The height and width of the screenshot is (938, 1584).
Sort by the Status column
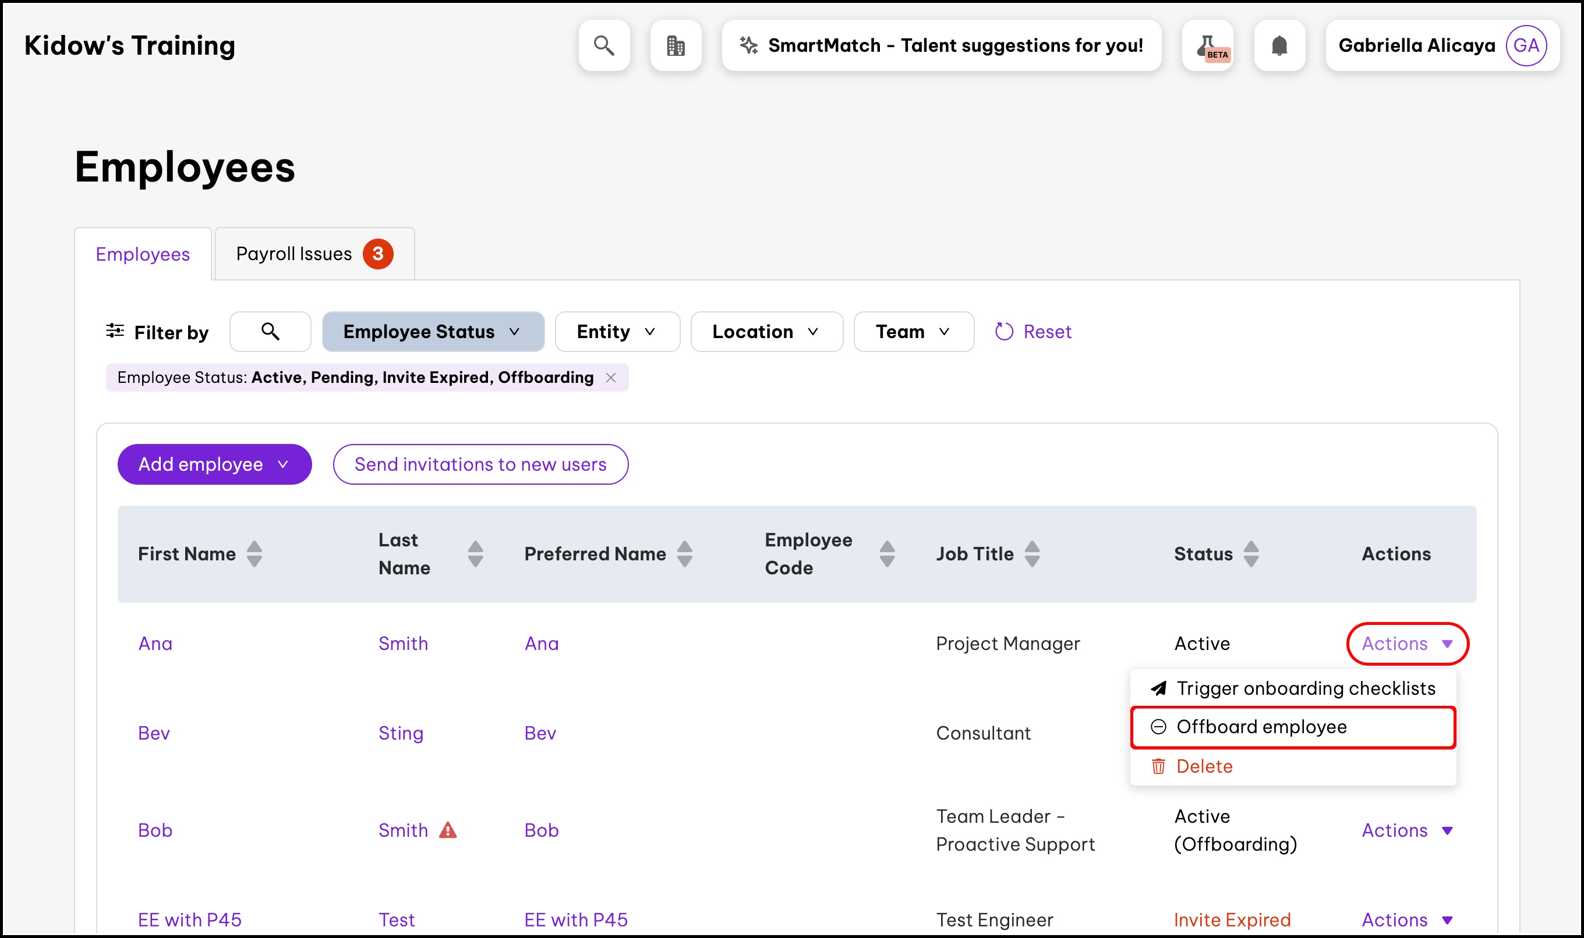tap(1251, 554)
